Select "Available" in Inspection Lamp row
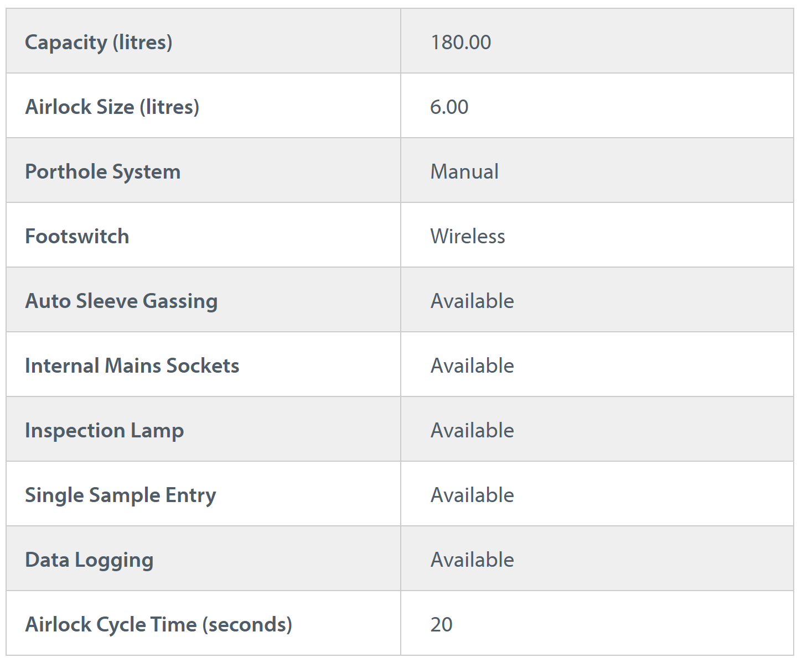 (x=472, y=430)
